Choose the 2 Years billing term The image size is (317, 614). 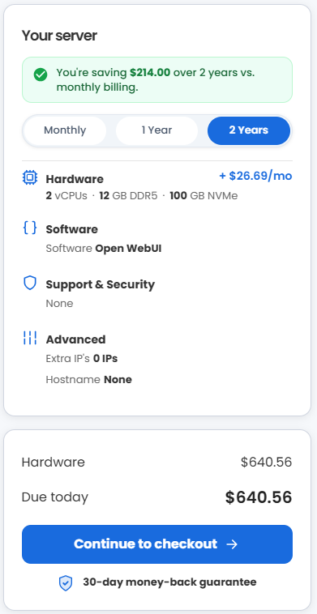tap(249, 130)
